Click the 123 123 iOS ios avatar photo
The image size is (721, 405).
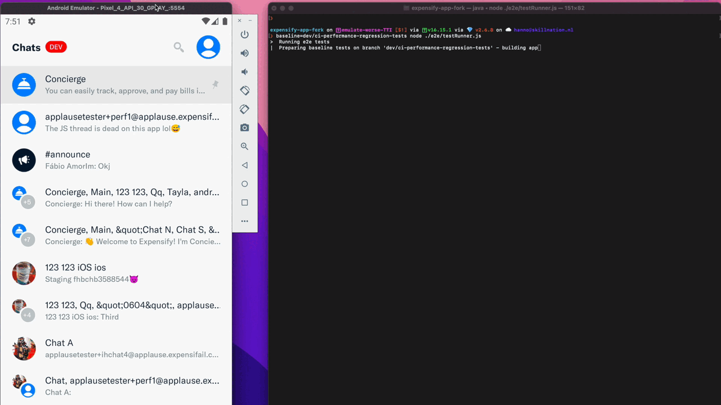point(24,273)
